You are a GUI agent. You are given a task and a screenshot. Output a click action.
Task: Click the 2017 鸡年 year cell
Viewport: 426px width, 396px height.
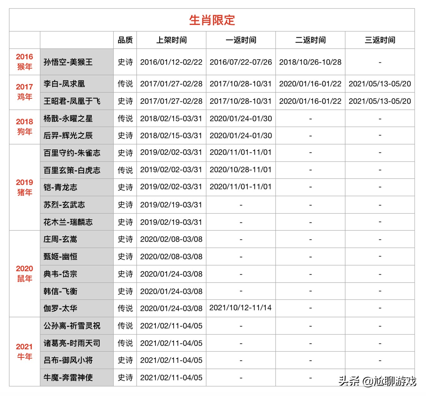click(25, 92)
